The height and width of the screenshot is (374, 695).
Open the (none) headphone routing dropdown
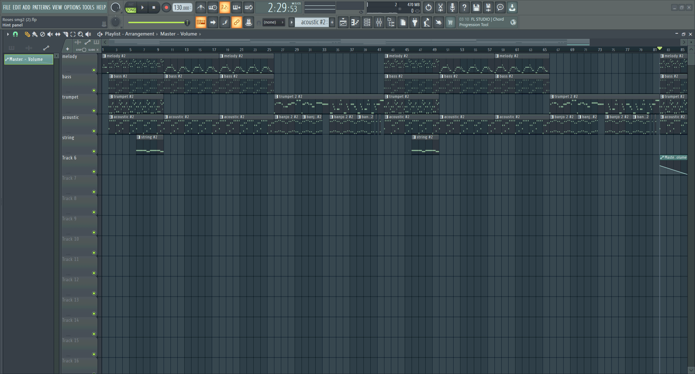click(x=273, y=22)
